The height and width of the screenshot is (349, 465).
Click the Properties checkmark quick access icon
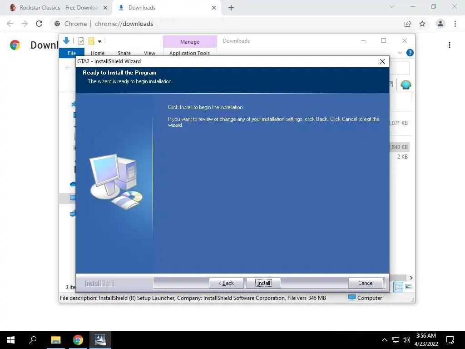click(81, 41)
